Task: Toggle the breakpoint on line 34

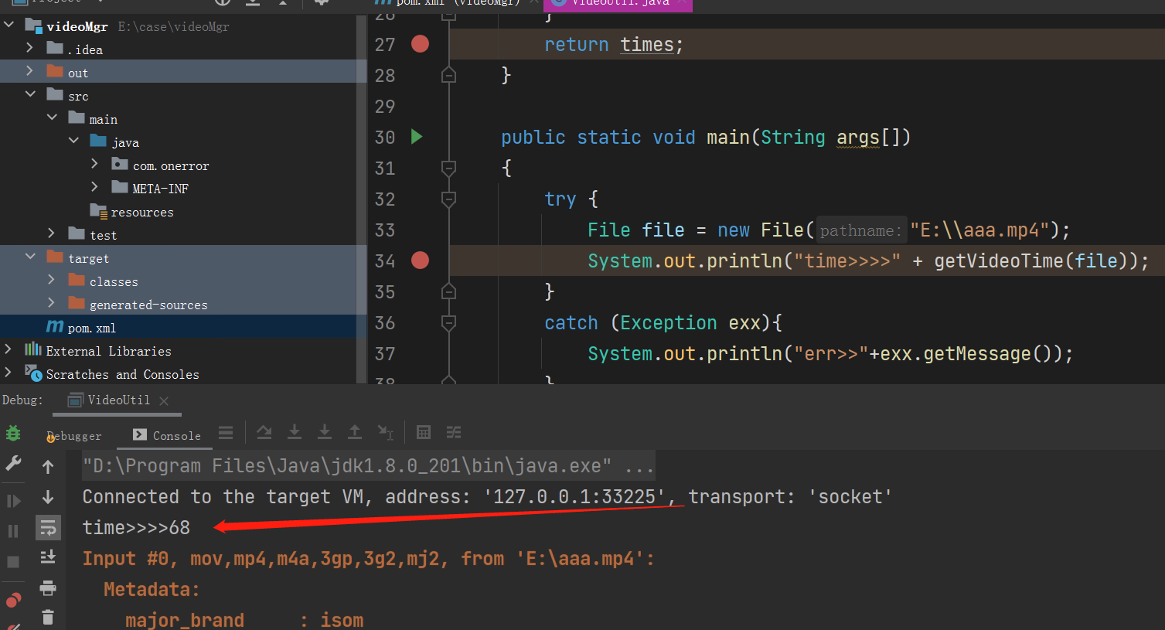Action: point(420,261)
